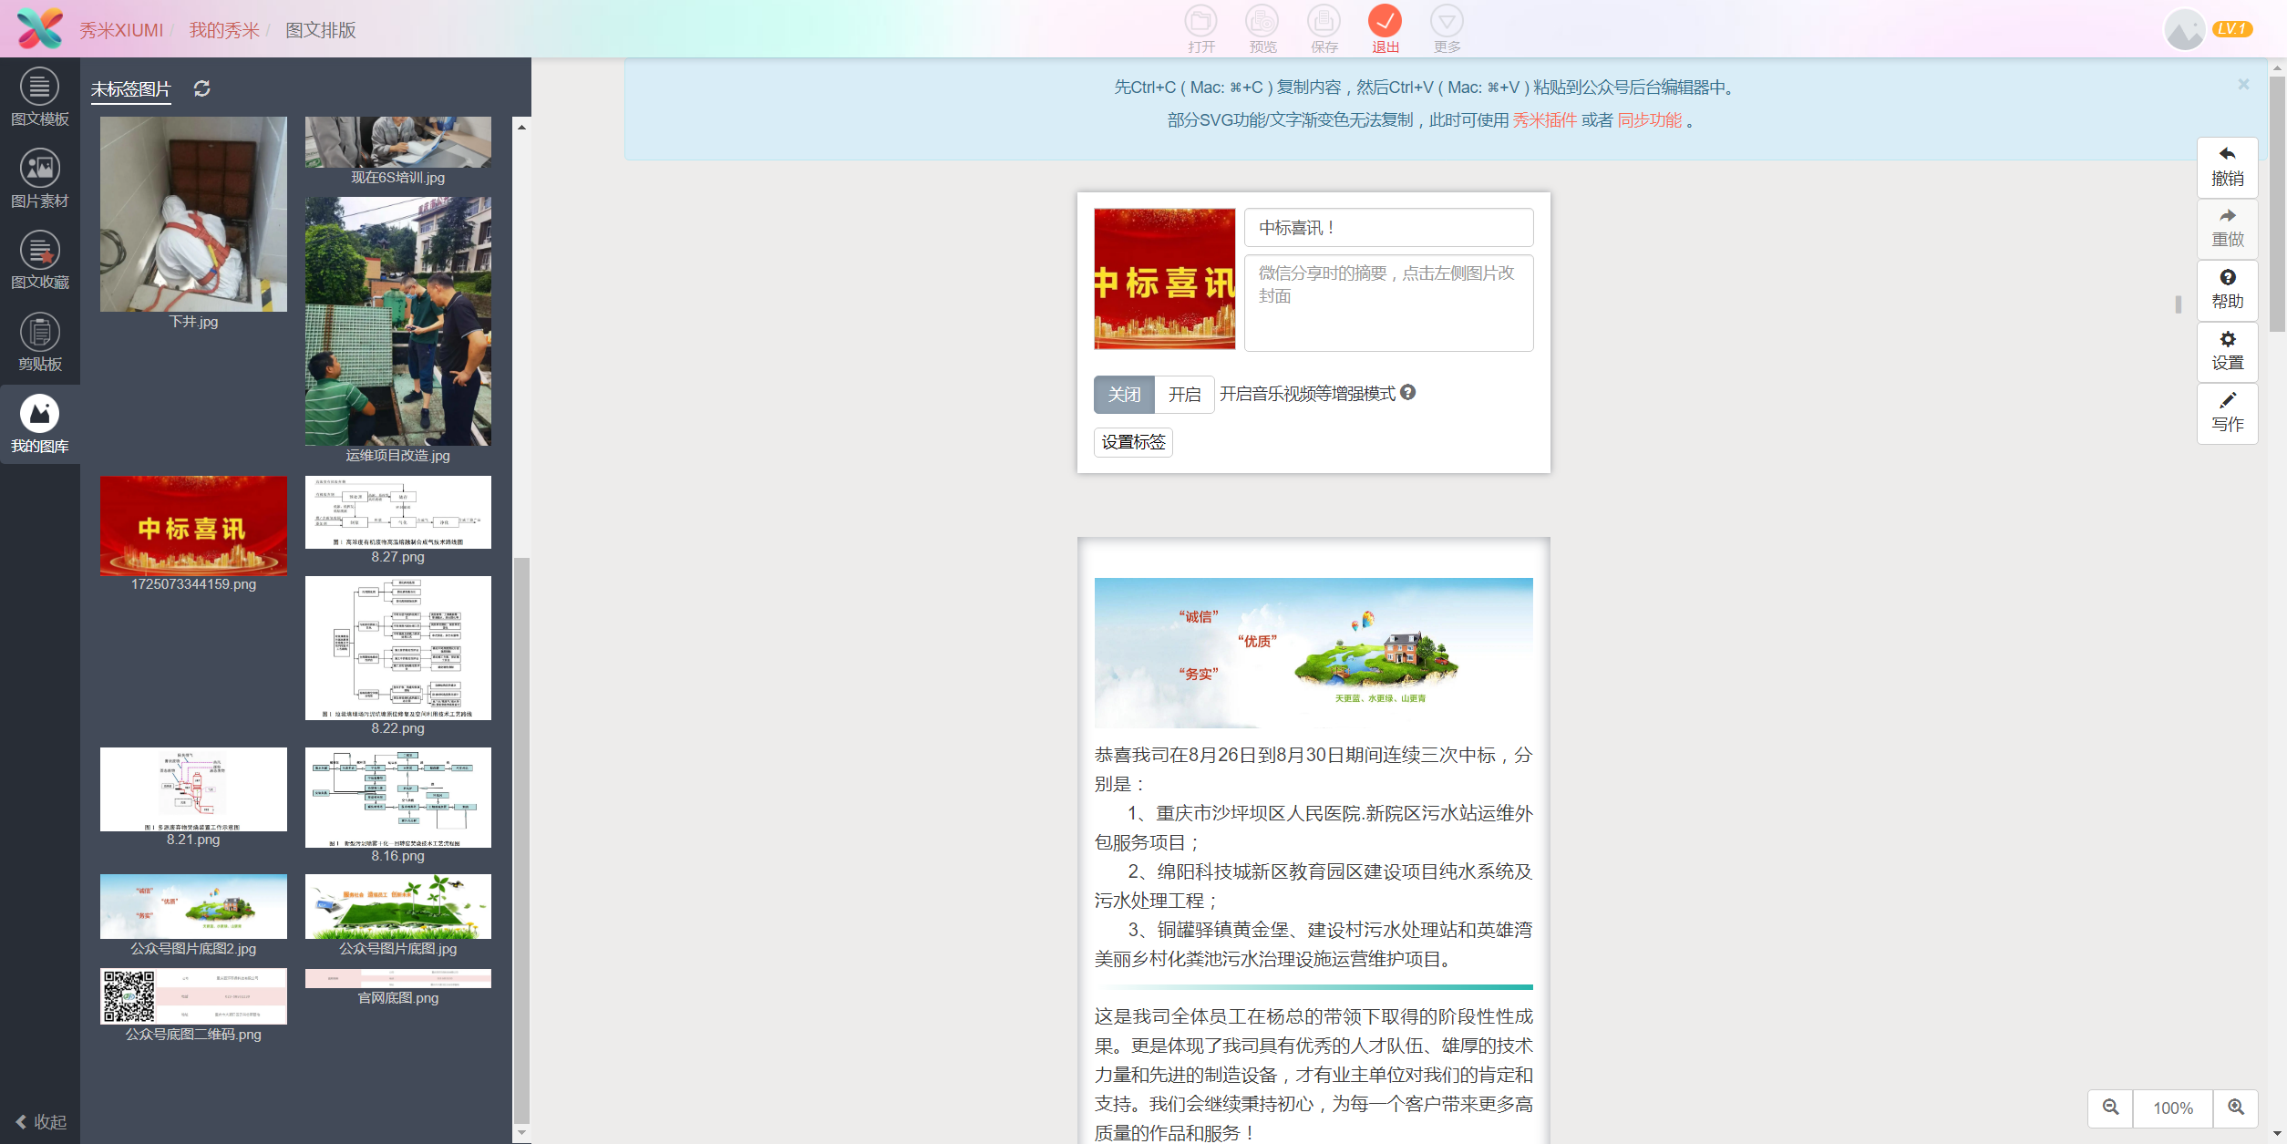Click the 设置标签 set tags button
The width and height of the screenshot is (2287, 1144).
1132,442
